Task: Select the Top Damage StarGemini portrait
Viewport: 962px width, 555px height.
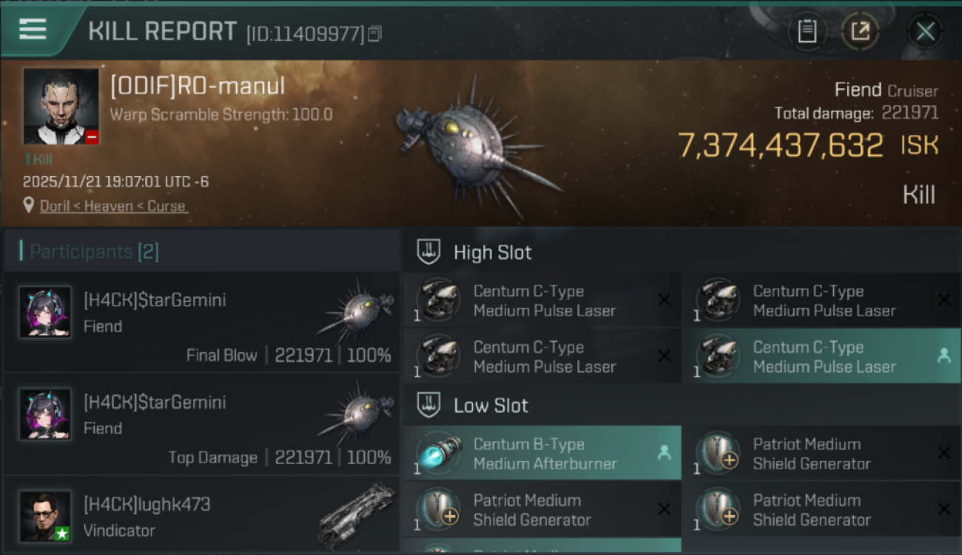Action: [45, 414]
